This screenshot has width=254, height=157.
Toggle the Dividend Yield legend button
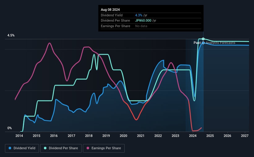22,148
